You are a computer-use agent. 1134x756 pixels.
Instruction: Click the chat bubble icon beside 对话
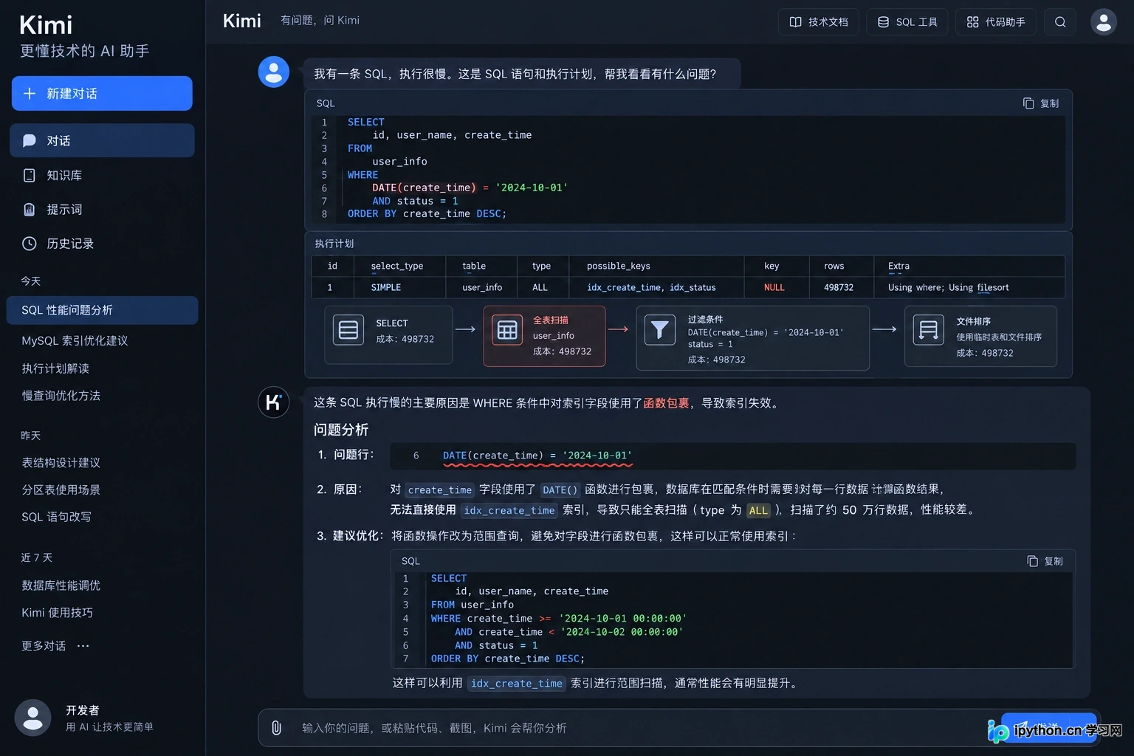30,140
